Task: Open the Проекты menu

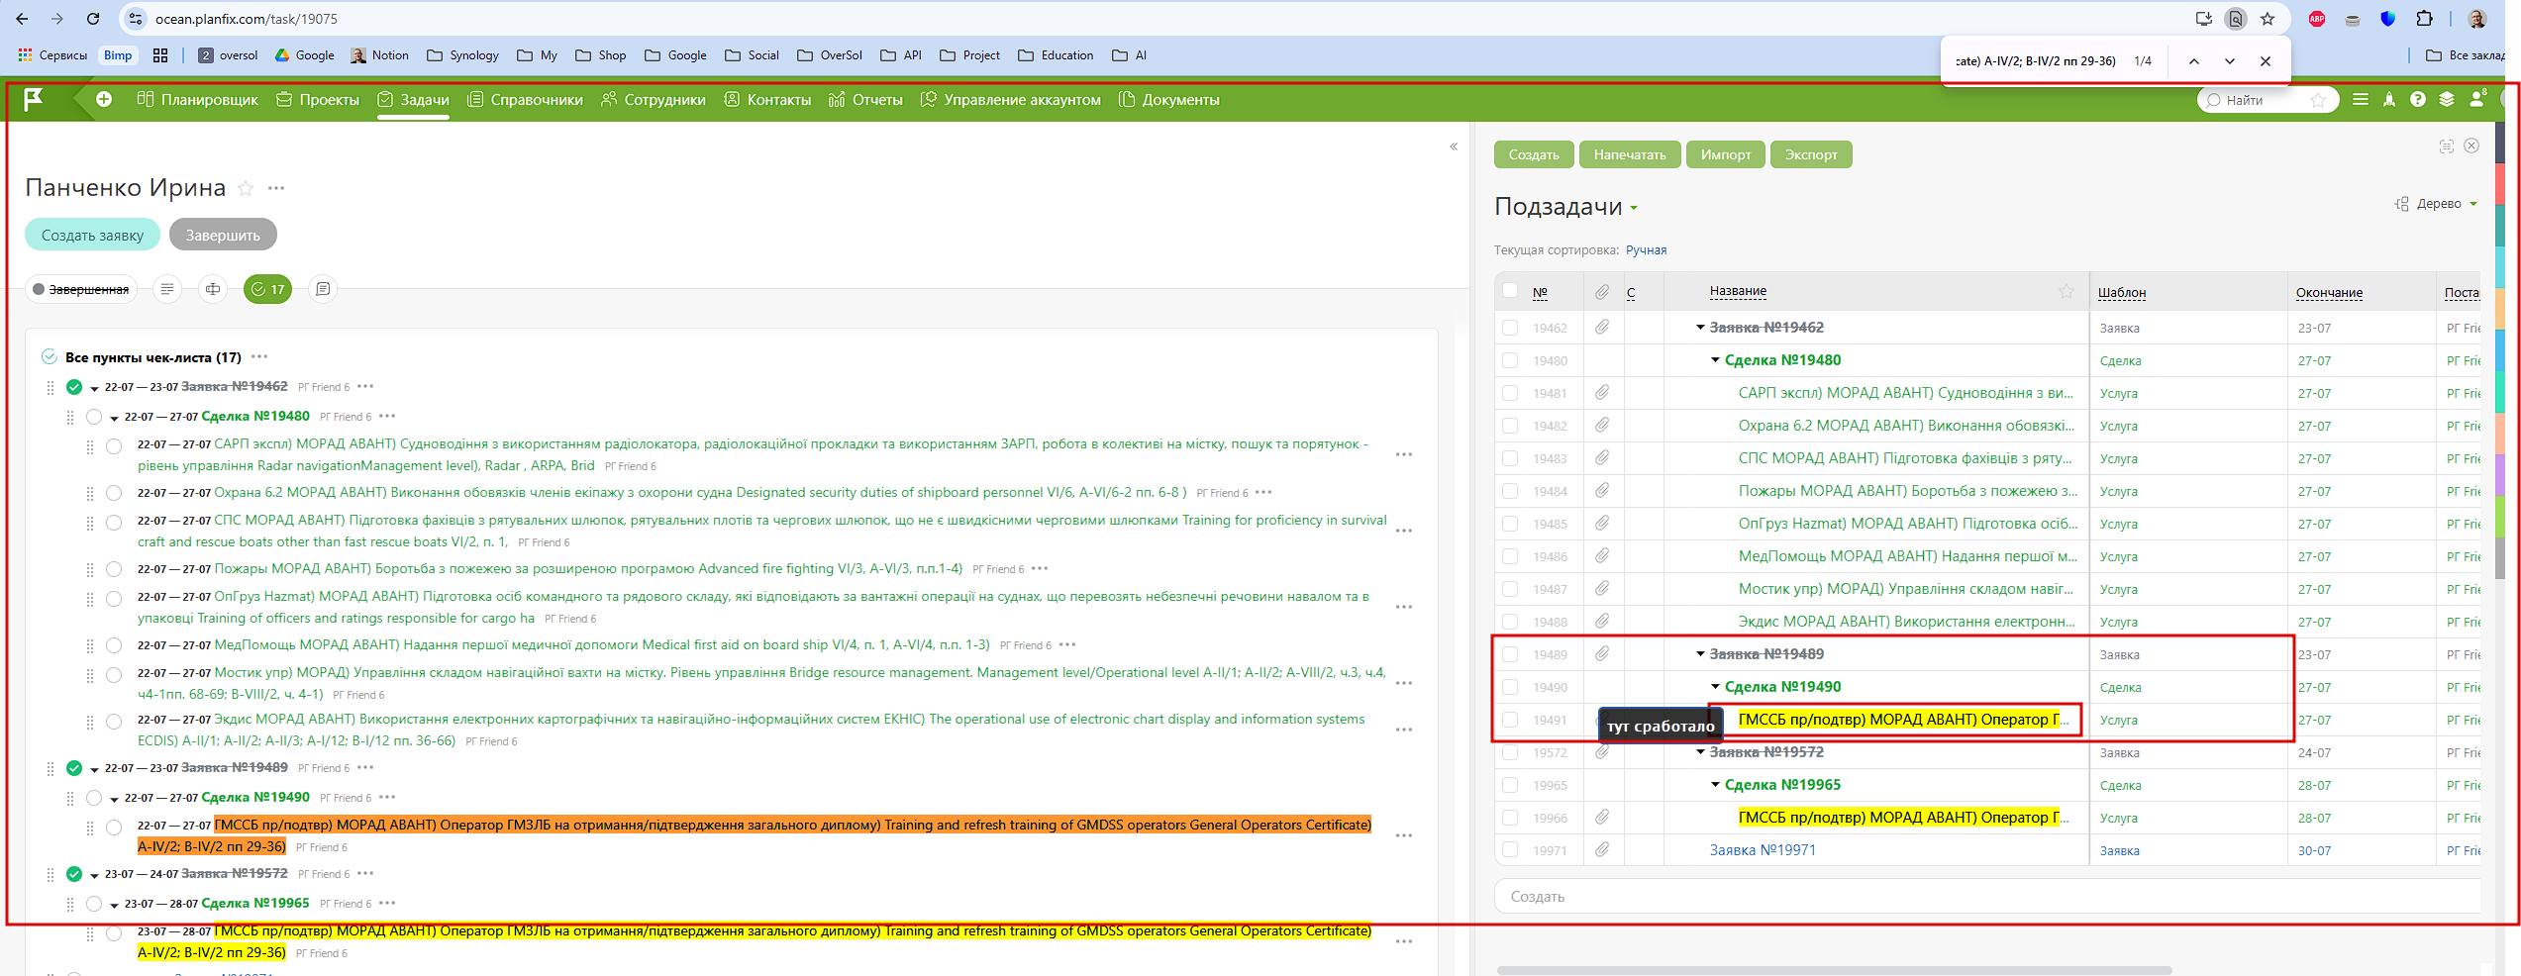Action: click(x=317, y=99)
